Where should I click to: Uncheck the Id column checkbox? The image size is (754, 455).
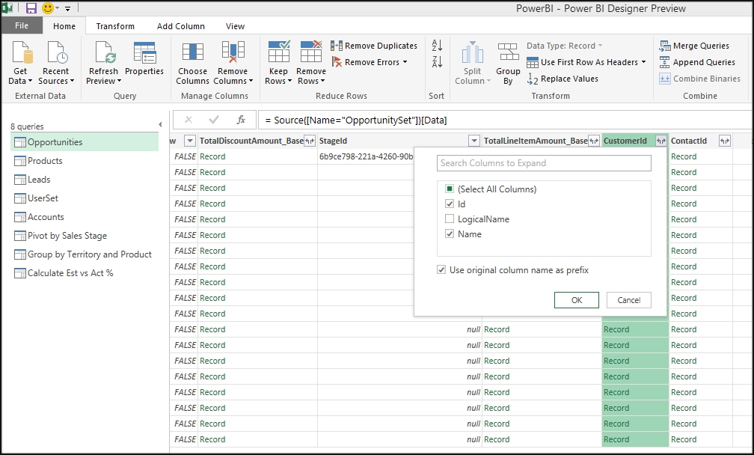450,204
